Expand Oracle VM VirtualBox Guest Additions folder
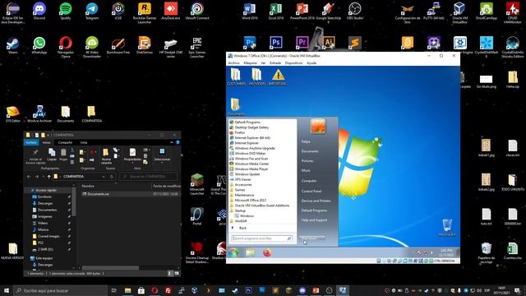 (x=261, y=206)
